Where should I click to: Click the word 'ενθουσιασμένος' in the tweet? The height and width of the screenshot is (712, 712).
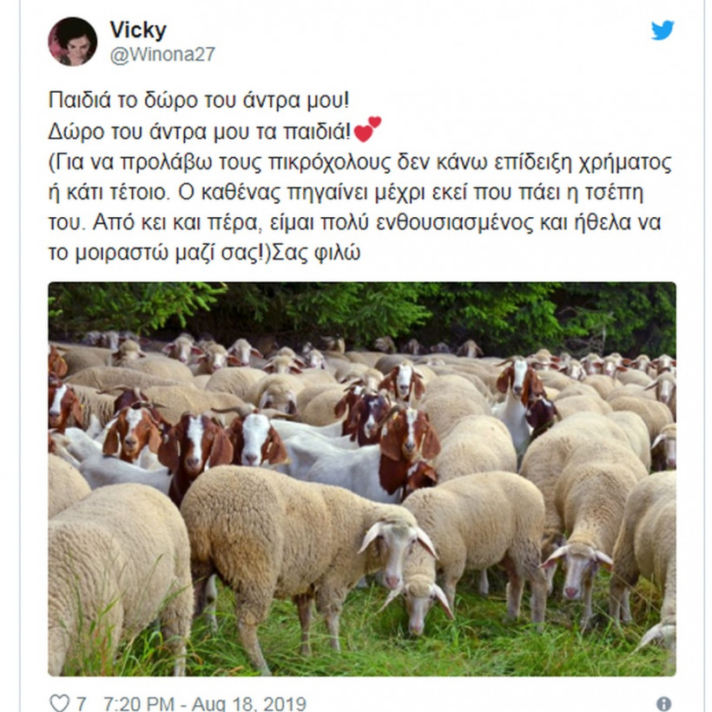tap(455, 223)
